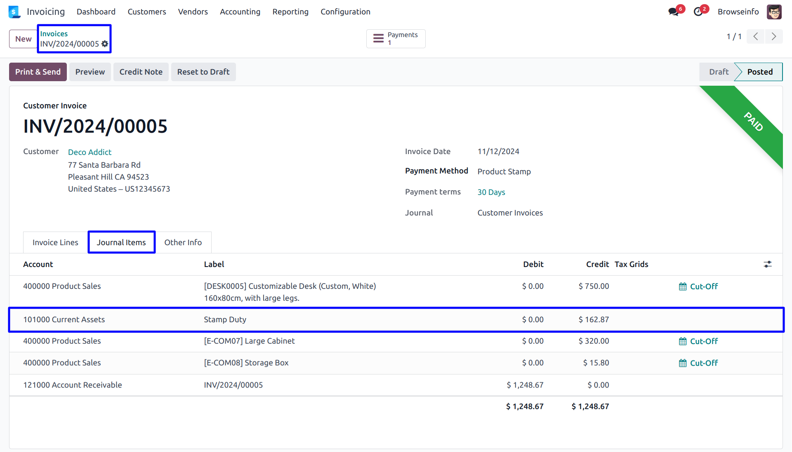Click the user avatar picture
The image size is (792, 452).
774,12
